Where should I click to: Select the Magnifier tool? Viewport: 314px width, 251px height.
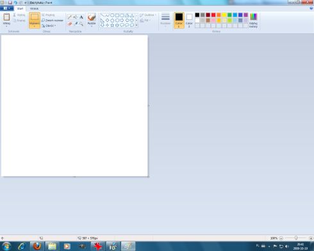[x=81, y=24]
